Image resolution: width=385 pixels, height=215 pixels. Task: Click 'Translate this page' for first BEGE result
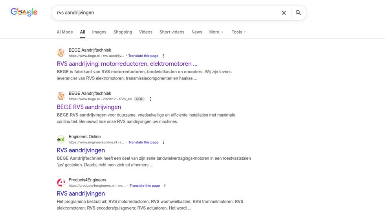pos(143,56)
